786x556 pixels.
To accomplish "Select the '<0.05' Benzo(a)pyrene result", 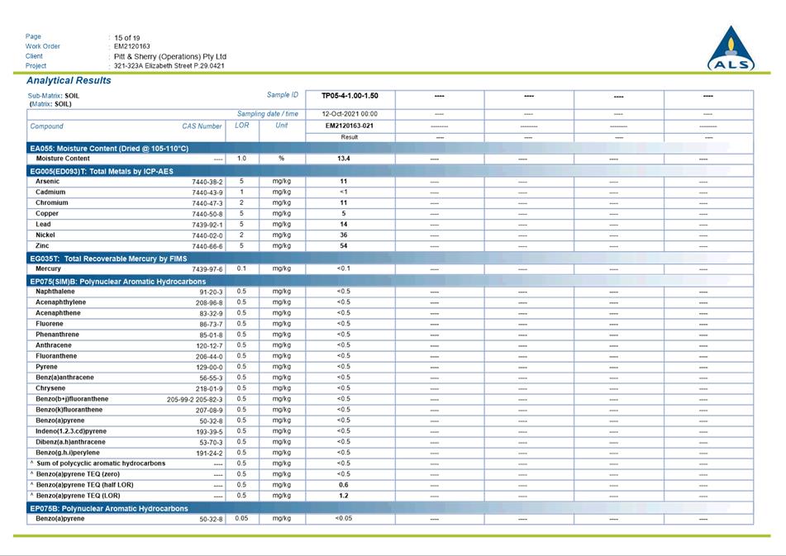I will (343, 519).
